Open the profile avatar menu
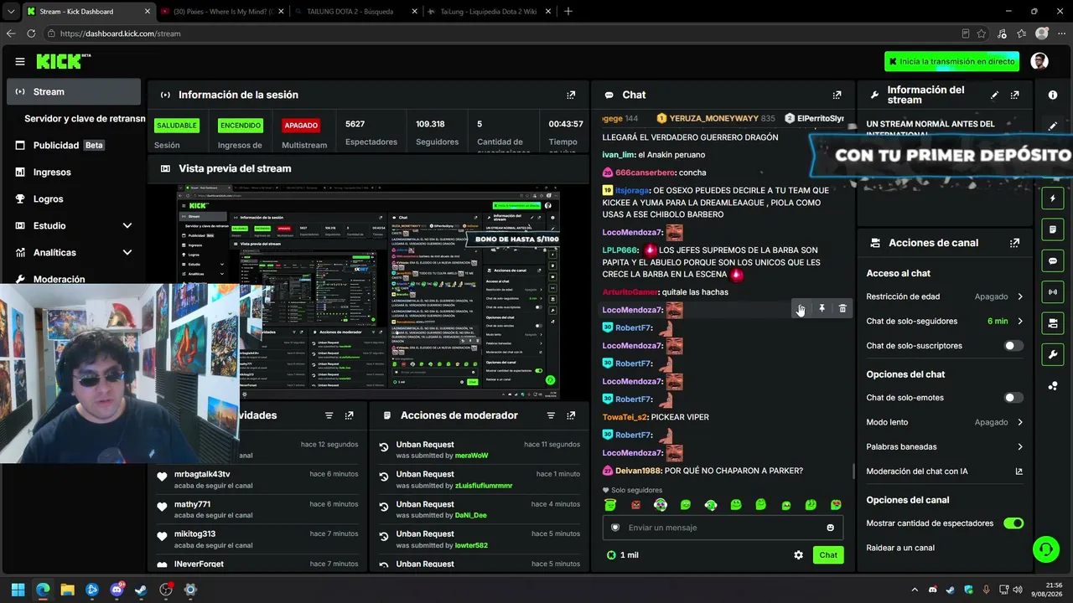 [1039, 61]
